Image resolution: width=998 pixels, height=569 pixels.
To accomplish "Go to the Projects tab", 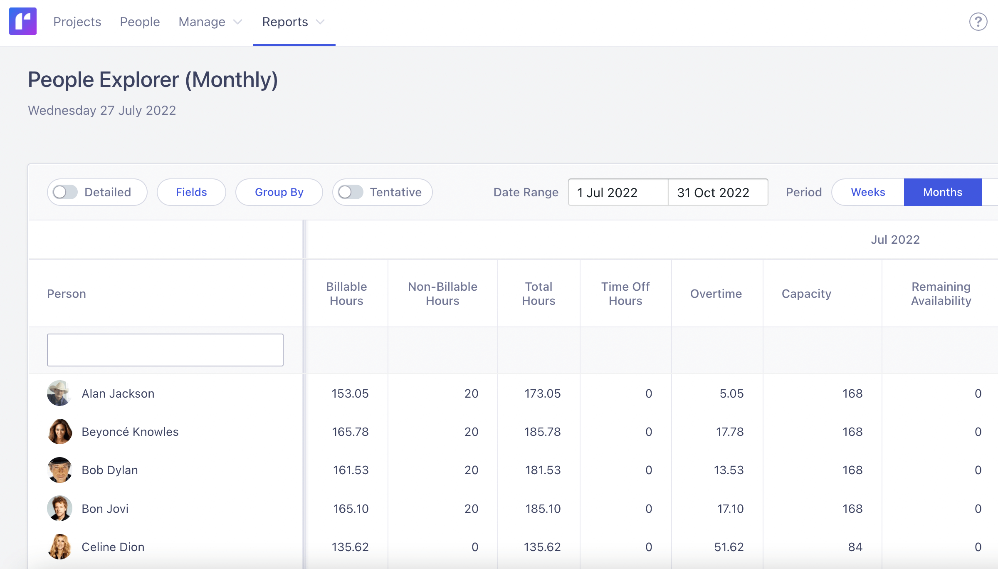I will [x=77, y=22].
